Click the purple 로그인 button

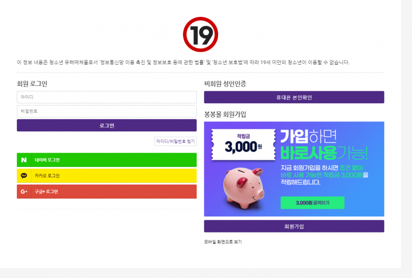tap(107, 125)
